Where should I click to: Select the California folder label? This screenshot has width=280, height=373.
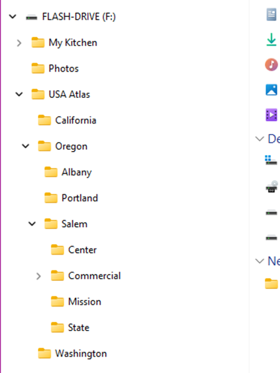[x=76, y=121]
